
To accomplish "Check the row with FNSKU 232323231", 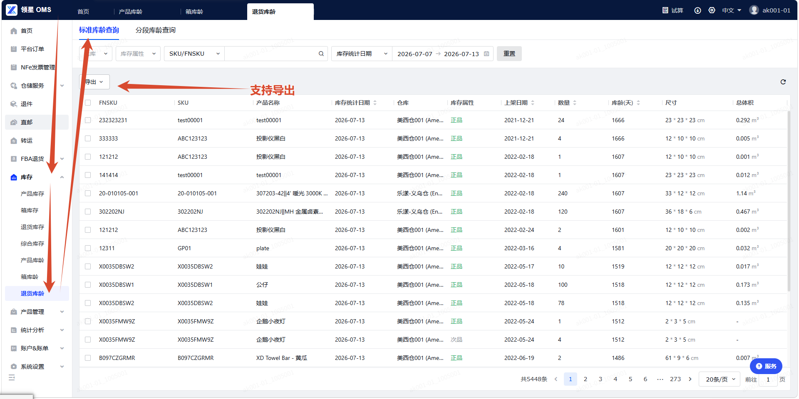I will [x=88, y=120].
